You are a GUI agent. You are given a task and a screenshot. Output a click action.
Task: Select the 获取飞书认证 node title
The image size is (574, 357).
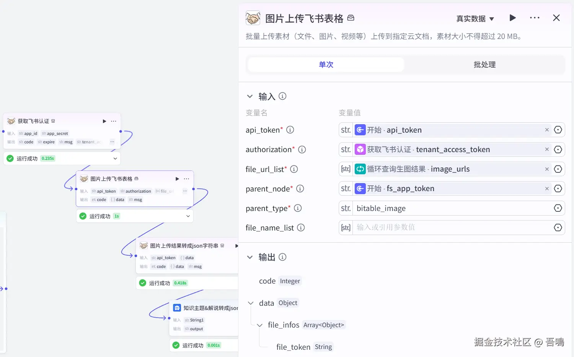(33, 121)
